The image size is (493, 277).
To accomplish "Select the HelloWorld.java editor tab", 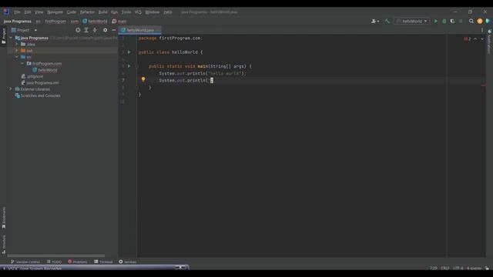I will tap(140, 30).
